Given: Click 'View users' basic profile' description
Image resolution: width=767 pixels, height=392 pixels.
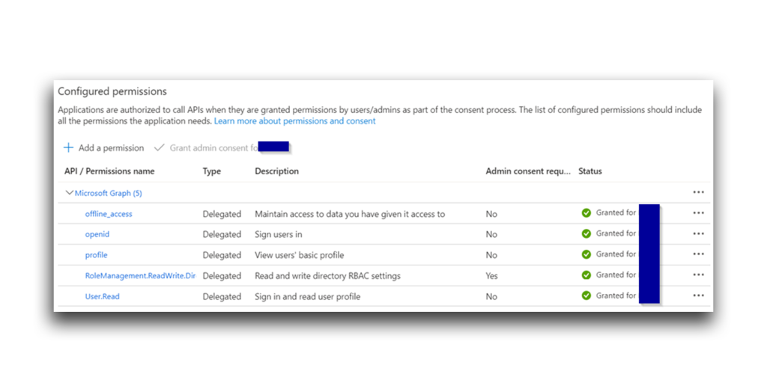Looking at the screenshot, I should 300,255.
